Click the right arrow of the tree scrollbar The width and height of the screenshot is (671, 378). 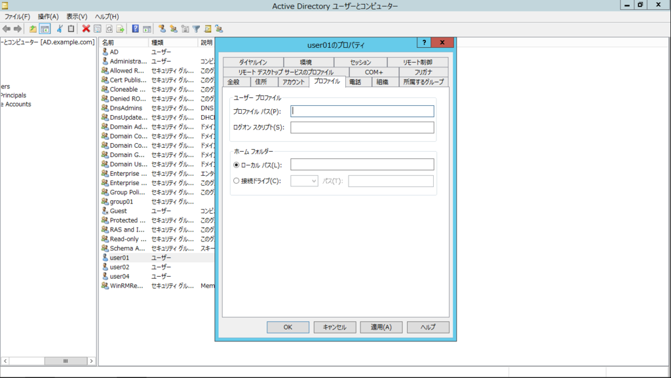(x=91, y=361)
